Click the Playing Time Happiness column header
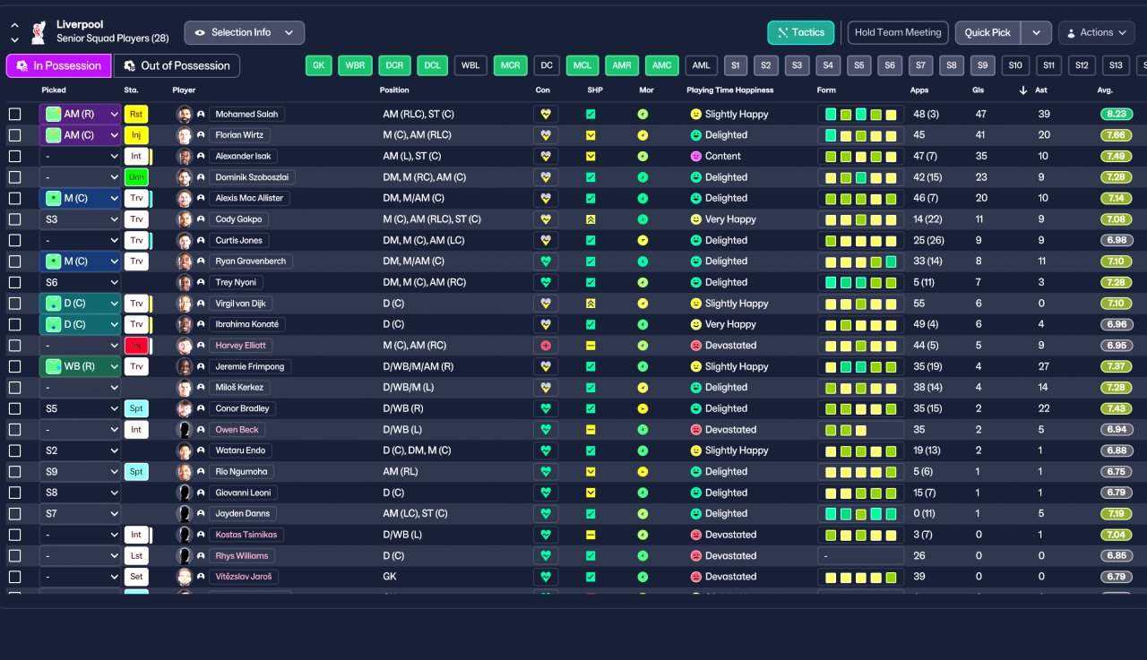Screen dimensions: 1147x660 click(x=729, y=90)
